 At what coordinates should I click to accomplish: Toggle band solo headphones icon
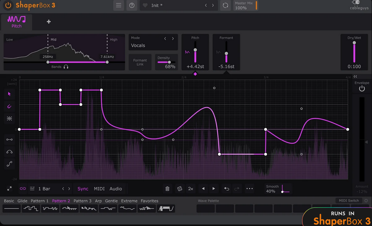coord(66,67)
